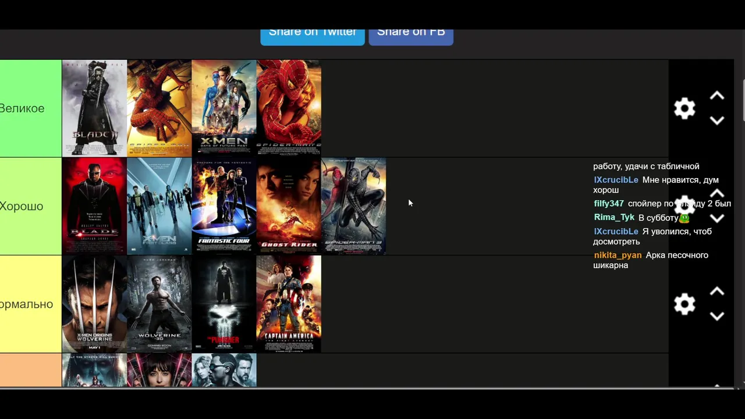
Task: Open chat user nikita_pyan name
Action: (618, 255)
